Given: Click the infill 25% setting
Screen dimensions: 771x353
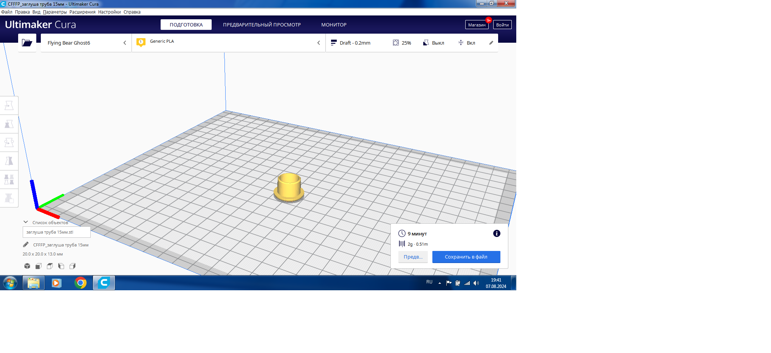Looking at the screenshot, I should pyautogui.click(x=402, y=43).
